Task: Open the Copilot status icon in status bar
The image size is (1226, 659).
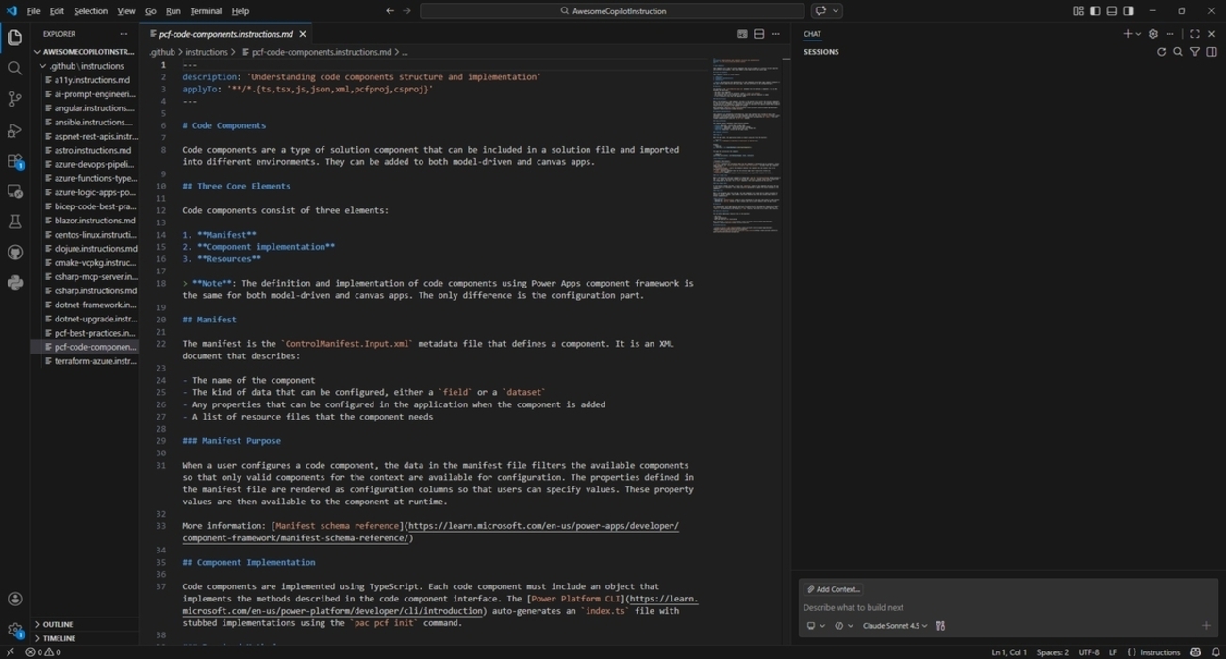Action: 1196,652
